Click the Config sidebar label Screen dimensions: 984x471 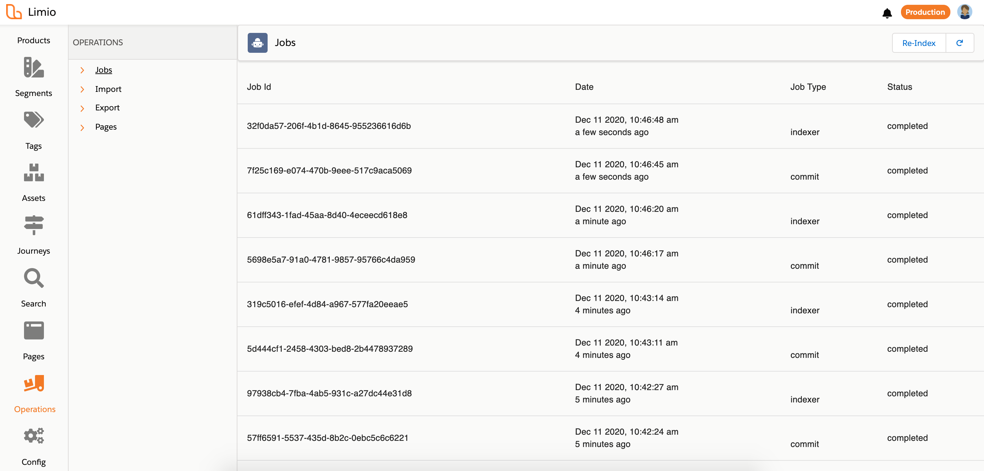[34, 461]
